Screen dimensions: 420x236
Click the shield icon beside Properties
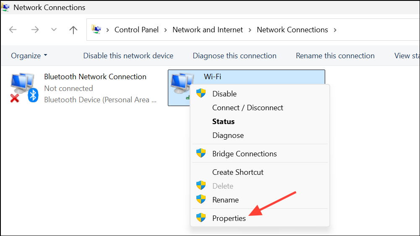(x=201, y=218)
